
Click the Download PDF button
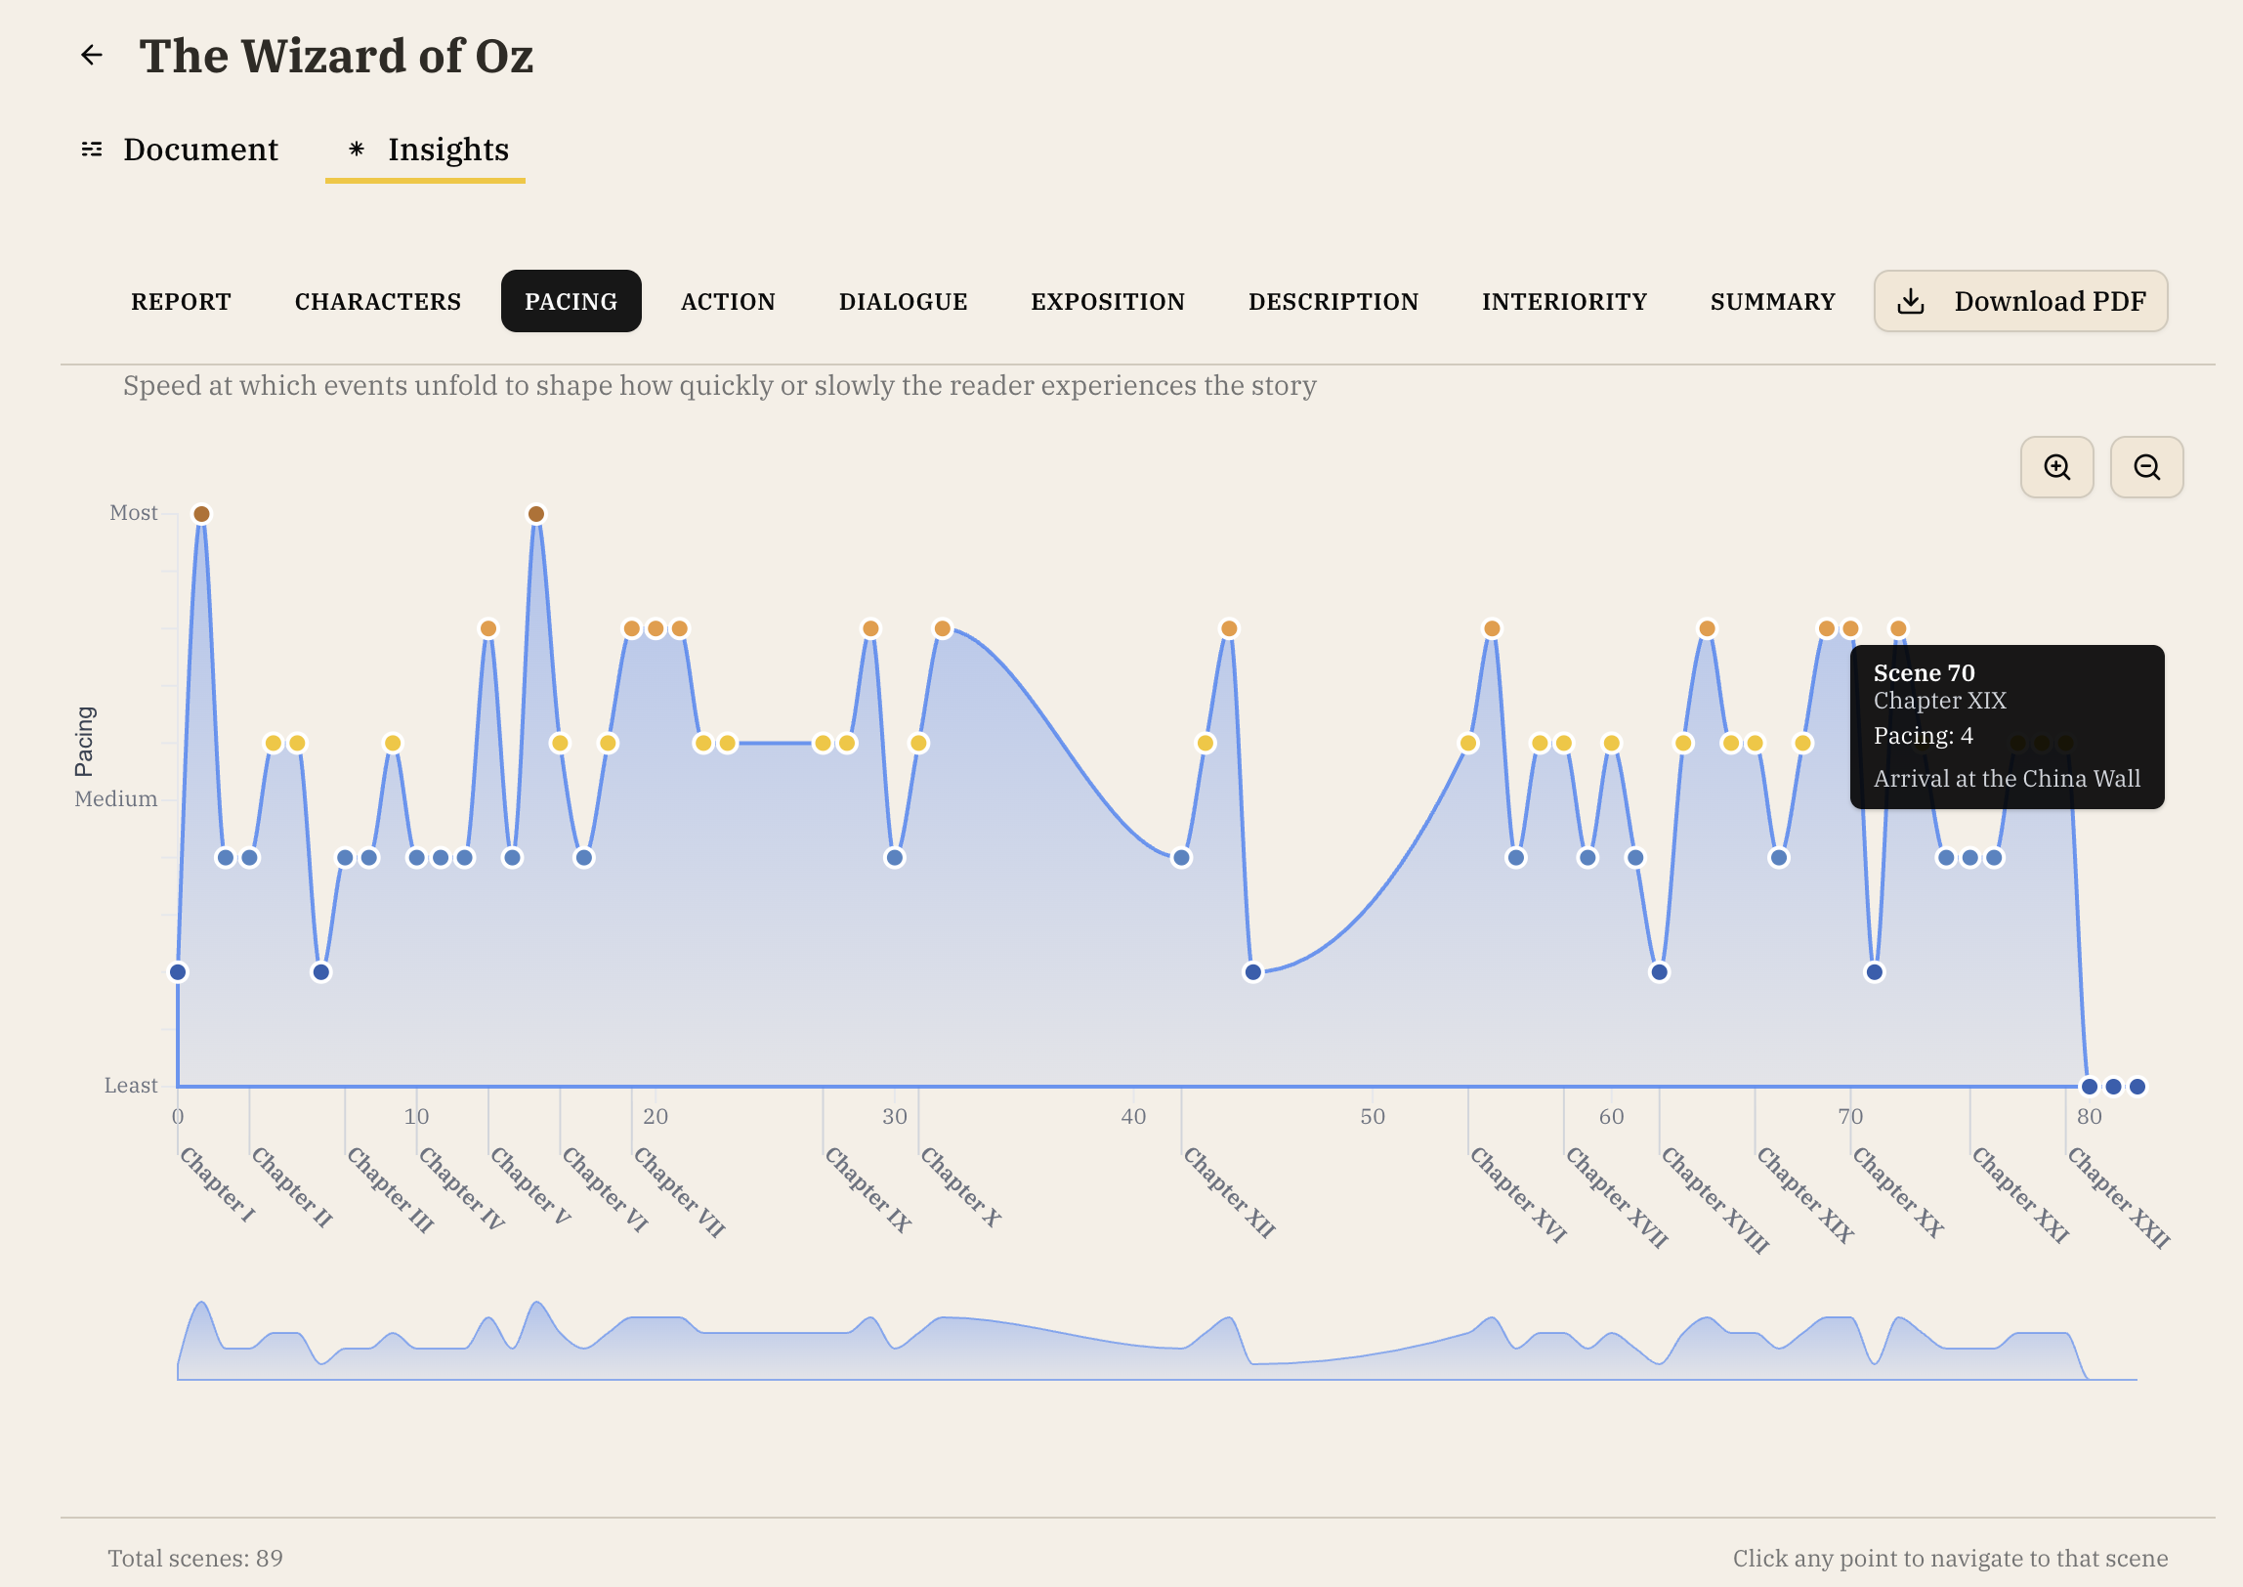(x=2020, y=301)
